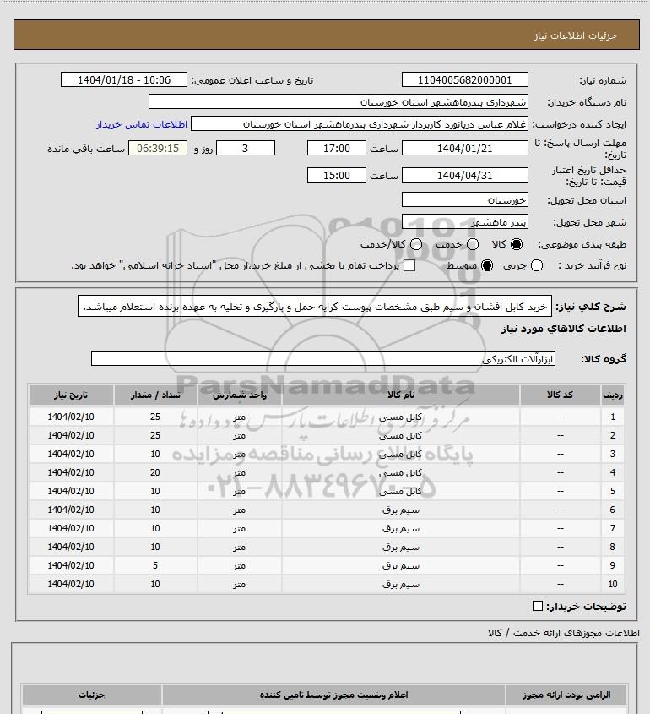Click the شماره نیاز field 1104005682000001

(465, 79)
